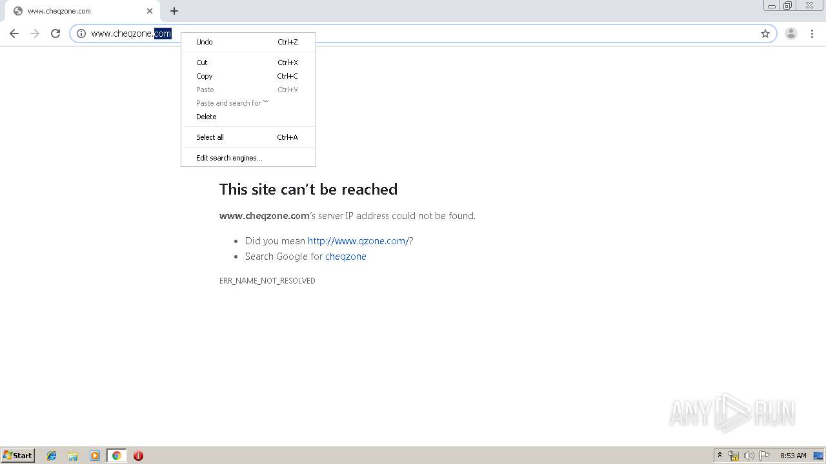
Task: Show hidden system tray icons
Action: 720,456
